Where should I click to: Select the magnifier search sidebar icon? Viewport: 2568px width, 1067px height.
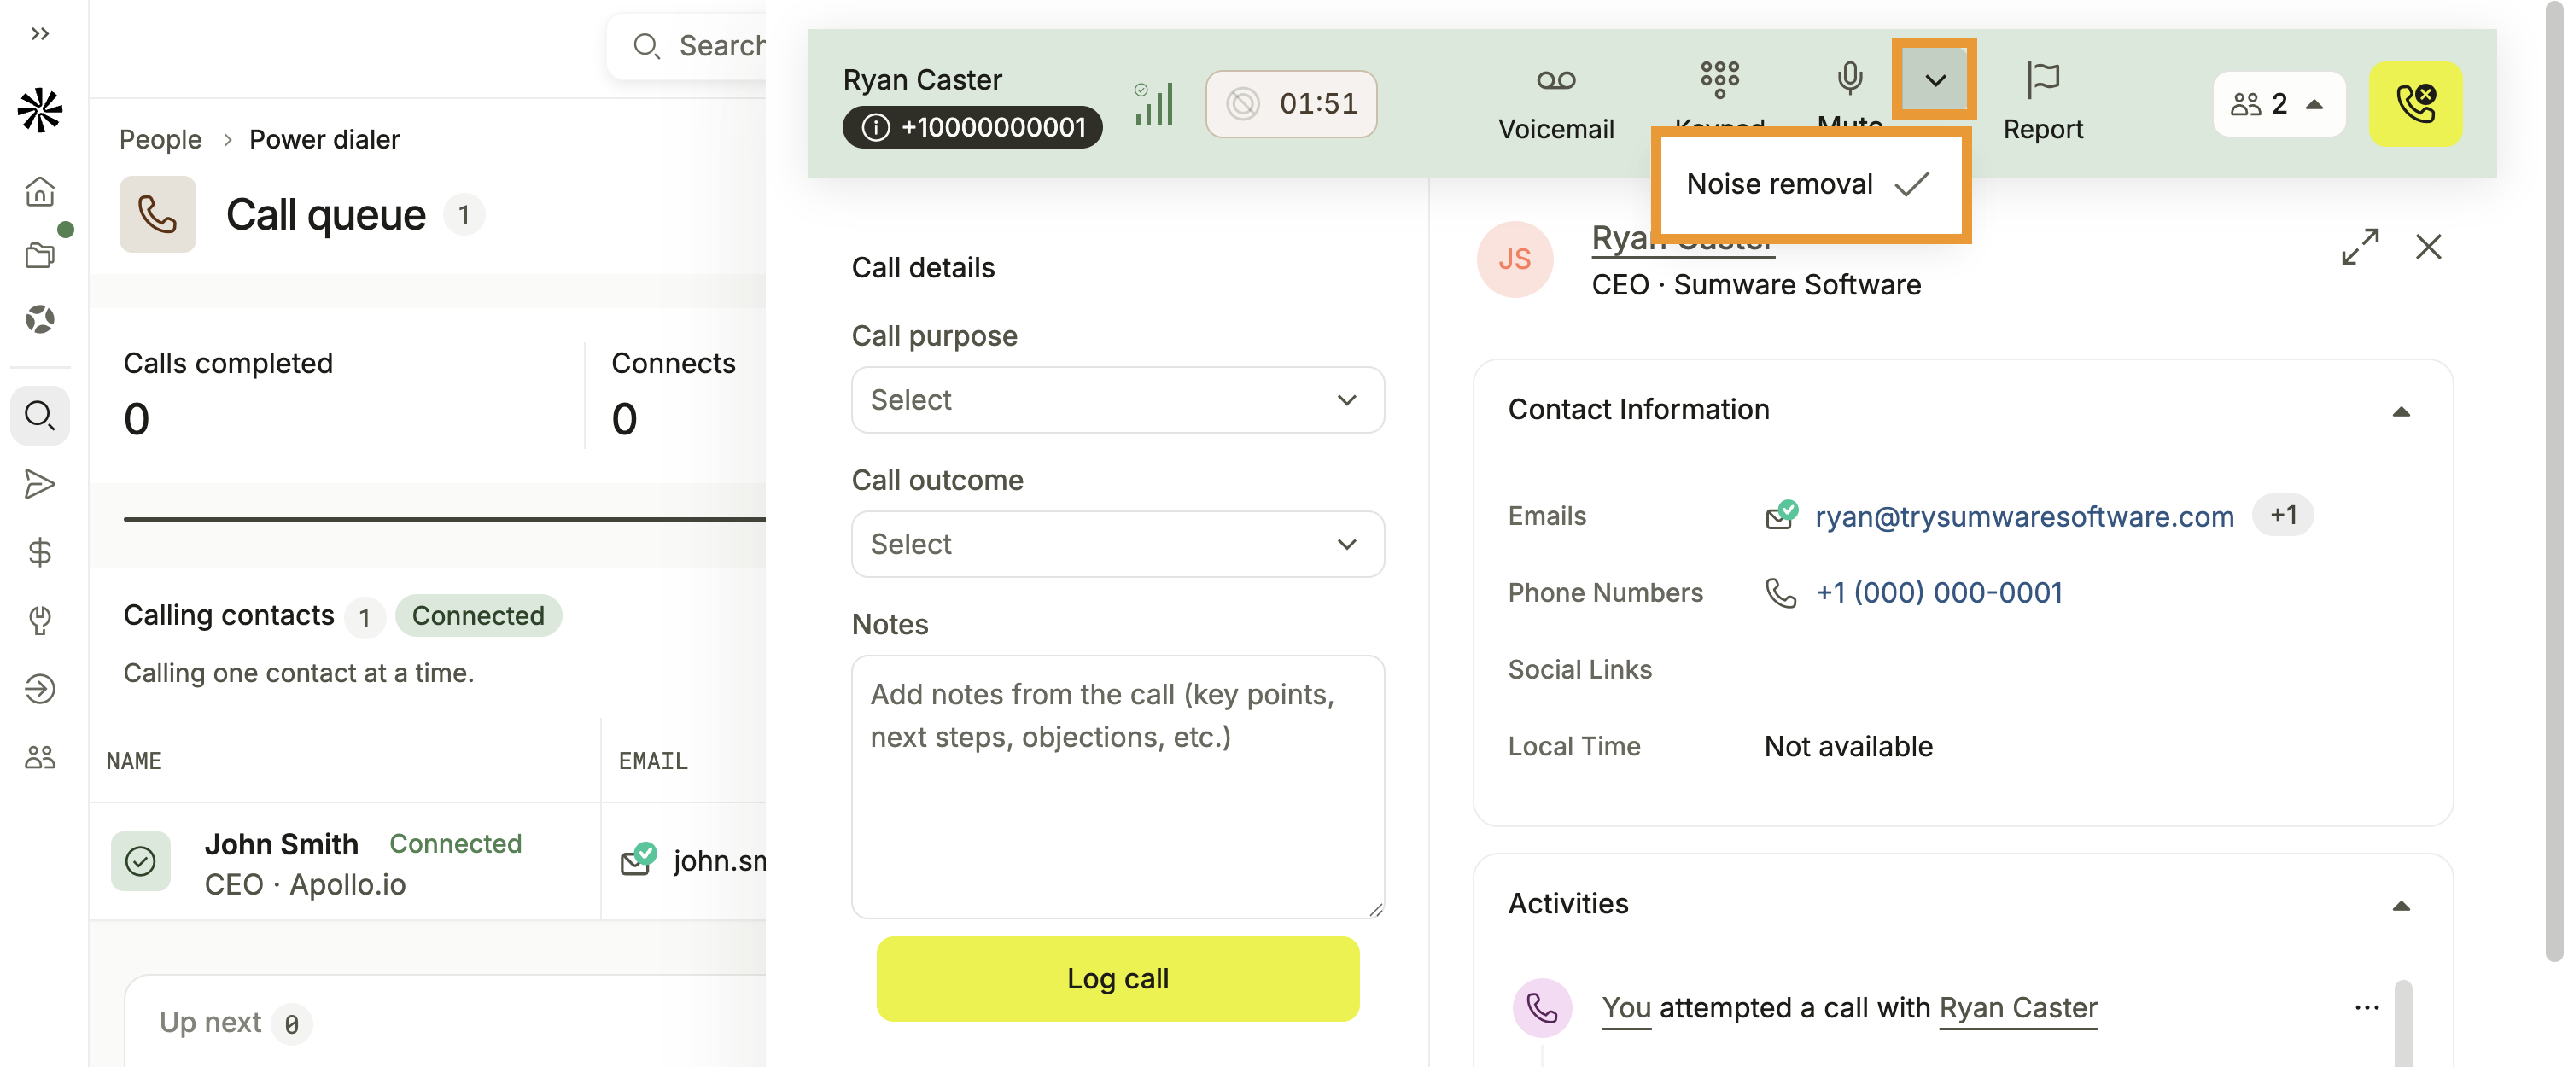(40, 415)
